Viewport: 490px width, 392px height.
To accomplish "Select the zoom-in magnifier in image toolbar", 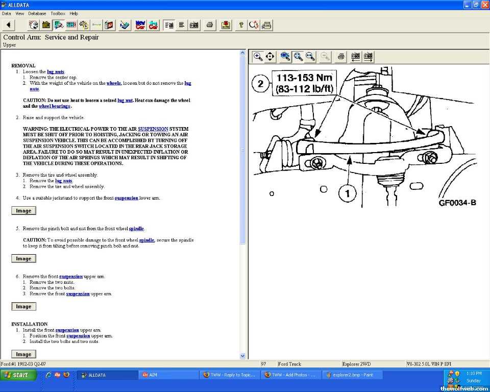I will pos(258,56).
